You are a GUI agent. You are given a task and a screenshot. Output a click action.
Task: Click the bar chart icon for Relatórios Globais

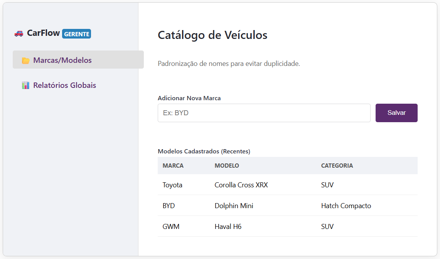click(x=25, y=86)
